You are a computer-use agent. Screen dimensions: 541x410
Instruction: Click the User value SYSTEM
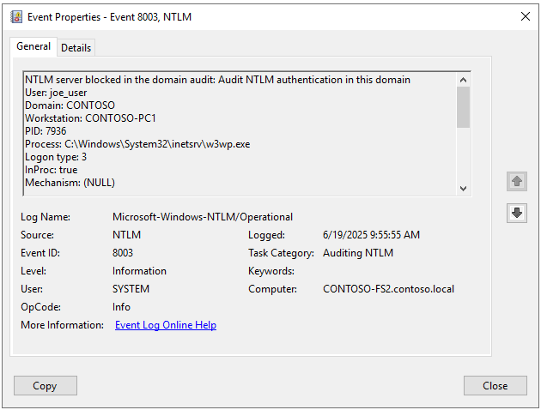click(131, 289)
